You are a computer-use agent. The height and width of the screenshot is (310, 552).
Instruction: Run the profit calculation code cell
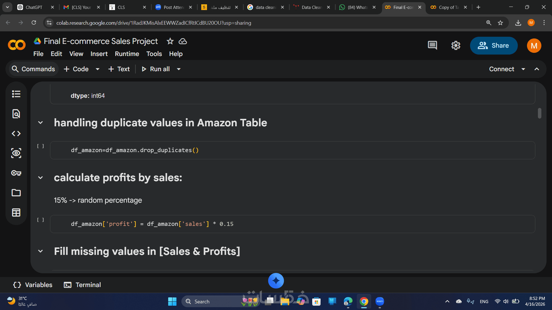tap(41, 220)
